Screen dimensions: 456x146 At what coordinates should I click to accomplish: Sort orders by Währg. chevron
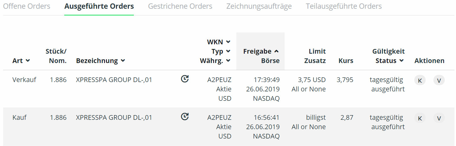pyautogui.click(x=228, y=61)
